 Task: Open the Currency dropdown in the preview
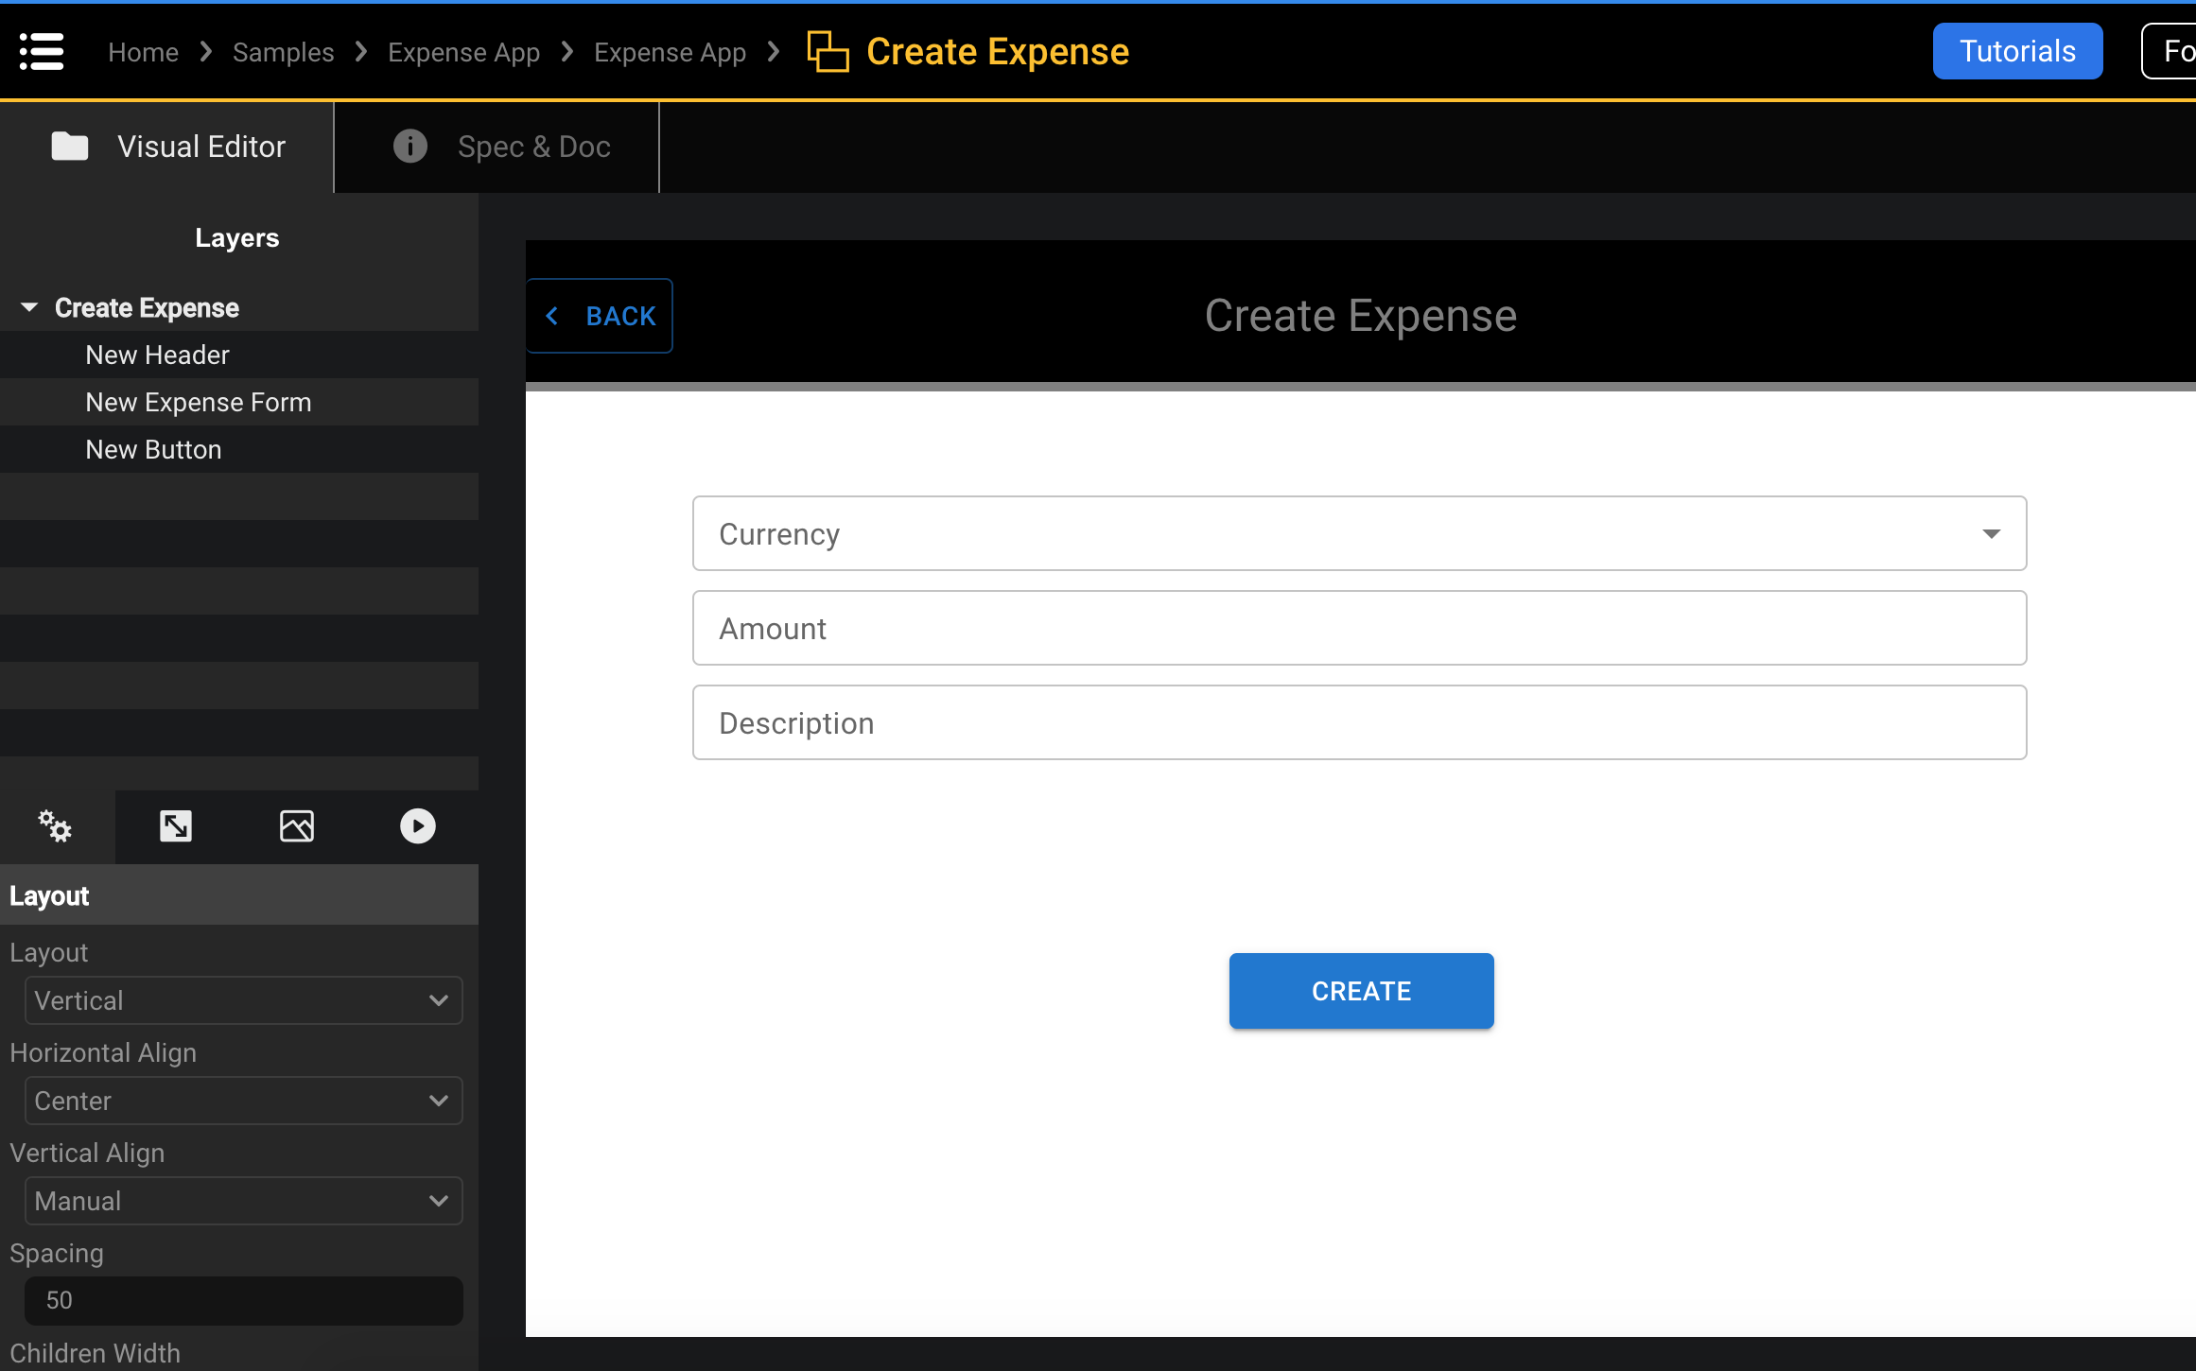click(x=1992, y=533)
